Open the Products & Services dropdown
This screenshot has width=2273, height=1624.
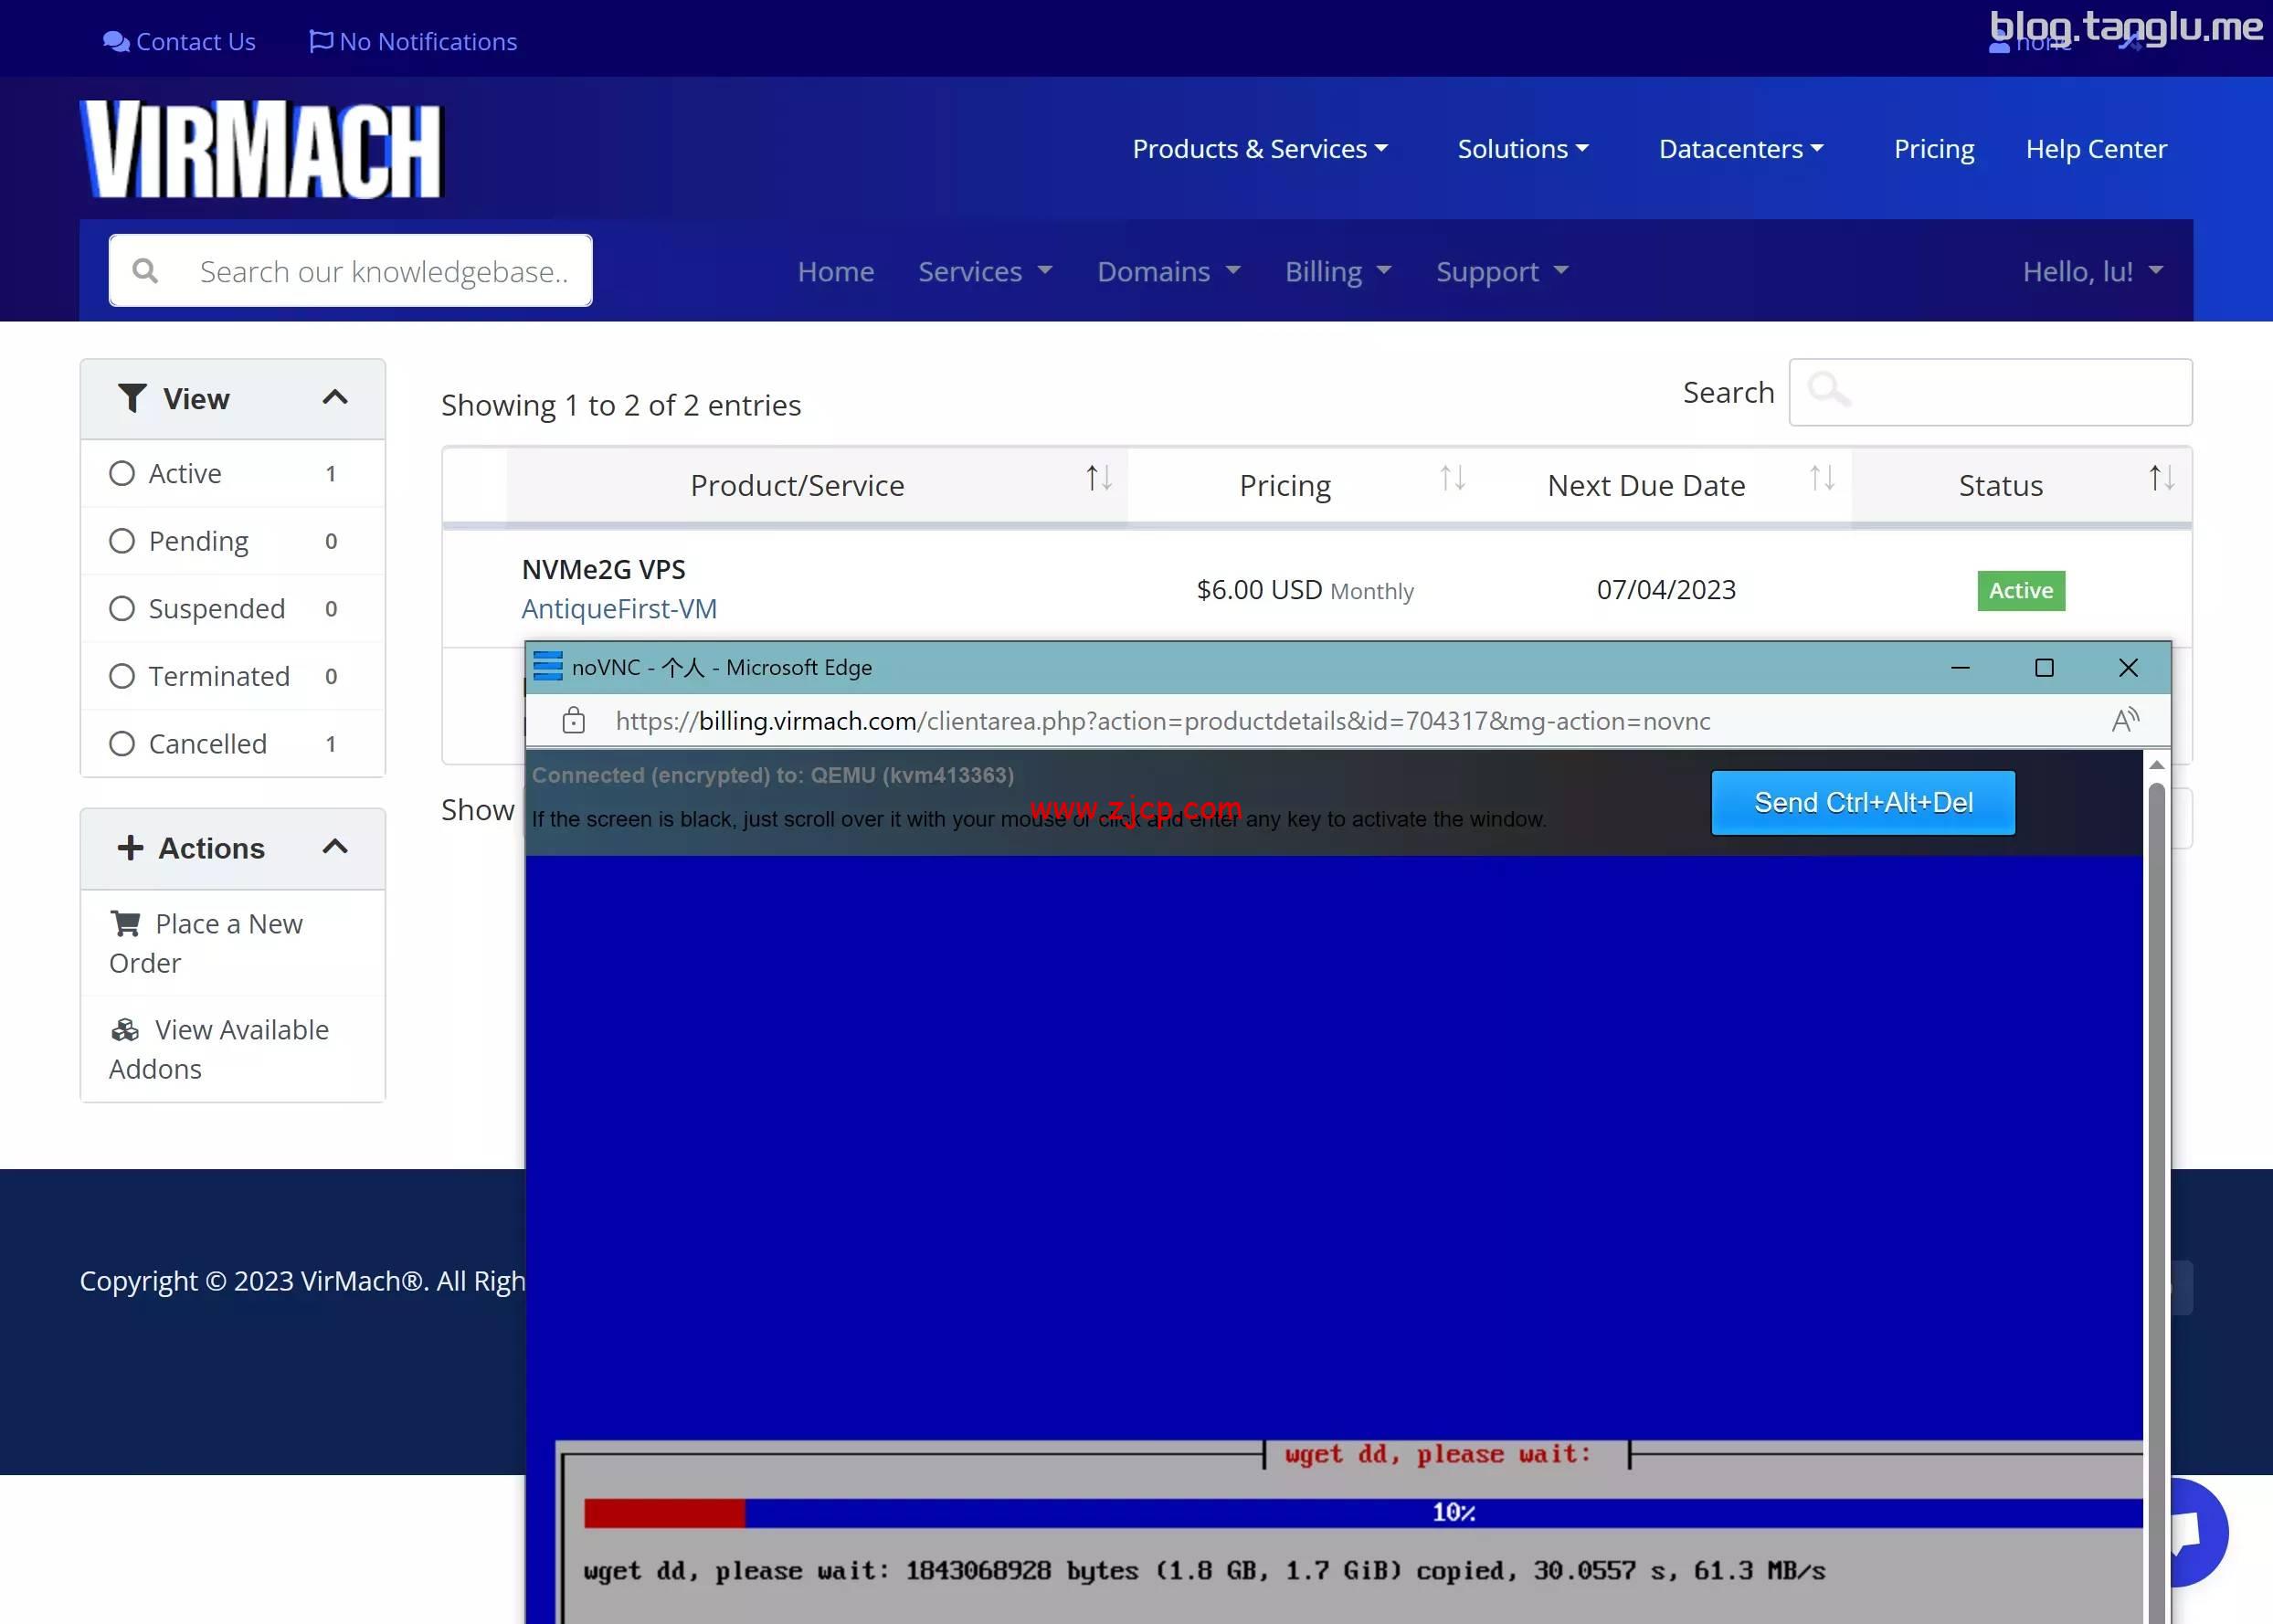tap(1259, 149)
